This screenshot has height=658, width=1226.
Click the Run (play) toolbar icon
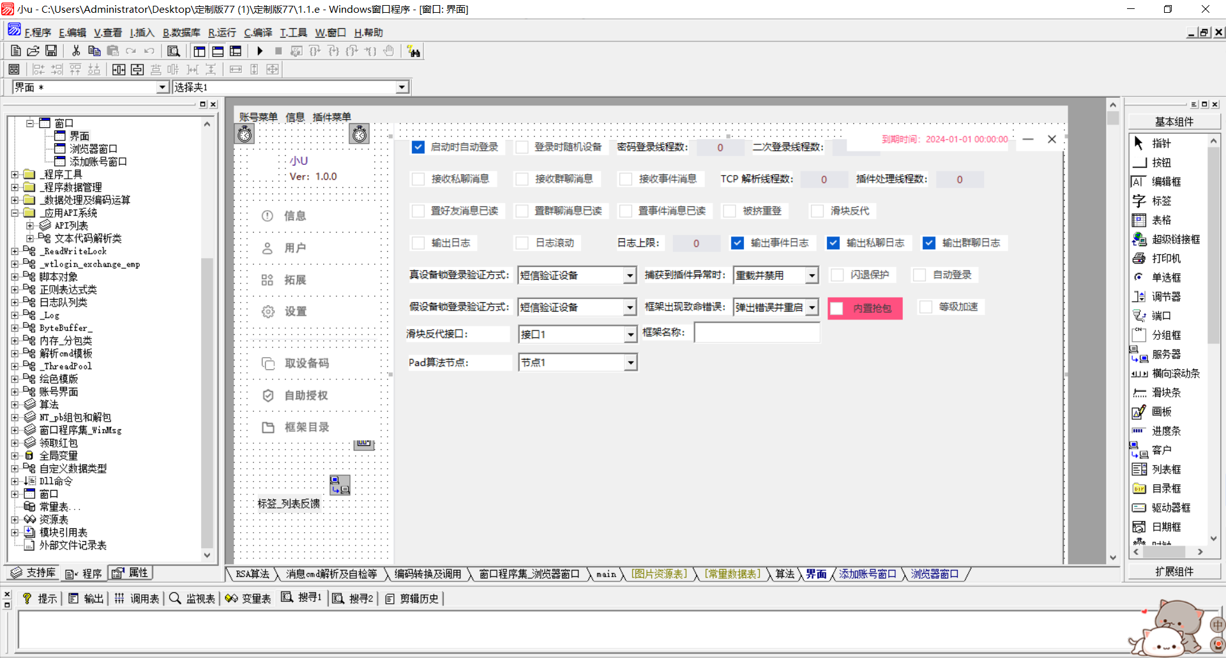pyautogui.click(x=260, y=51)
